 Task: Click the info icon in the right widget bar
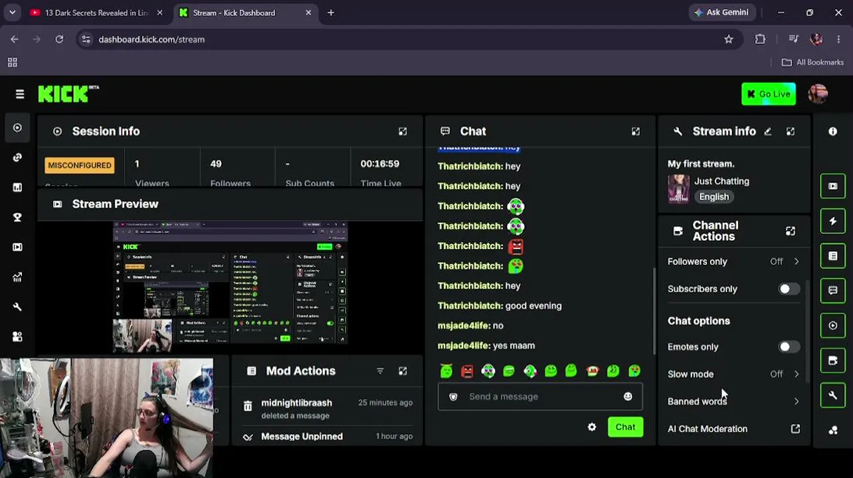[x=832, y=131]
